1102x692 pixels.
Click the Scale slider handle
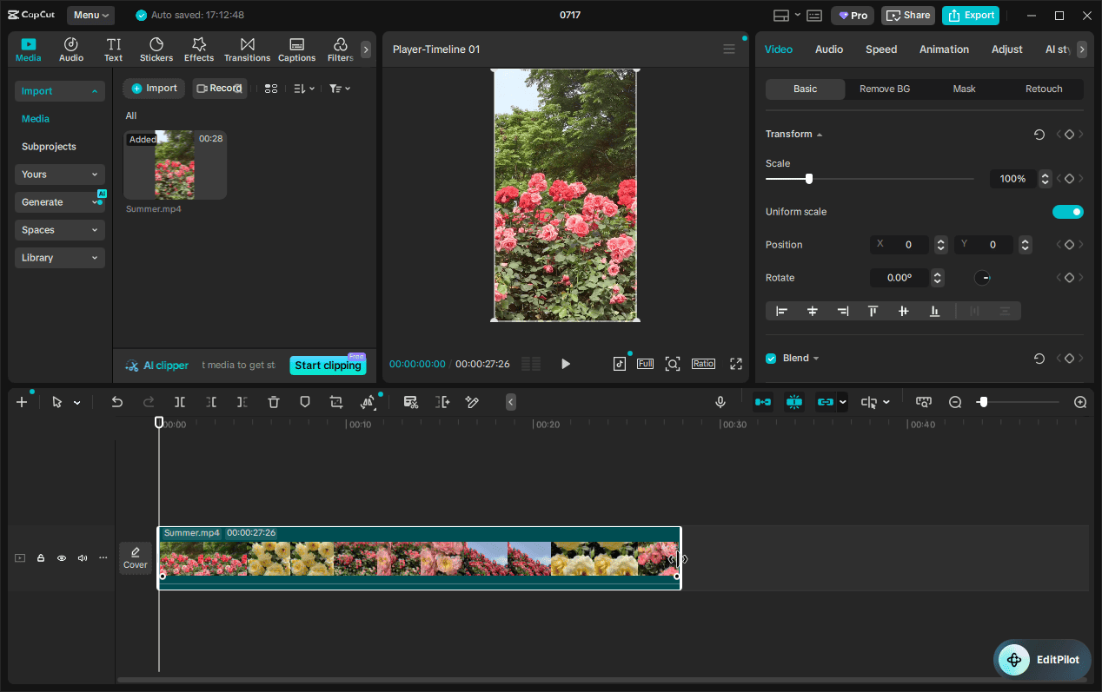coord(809,179)
